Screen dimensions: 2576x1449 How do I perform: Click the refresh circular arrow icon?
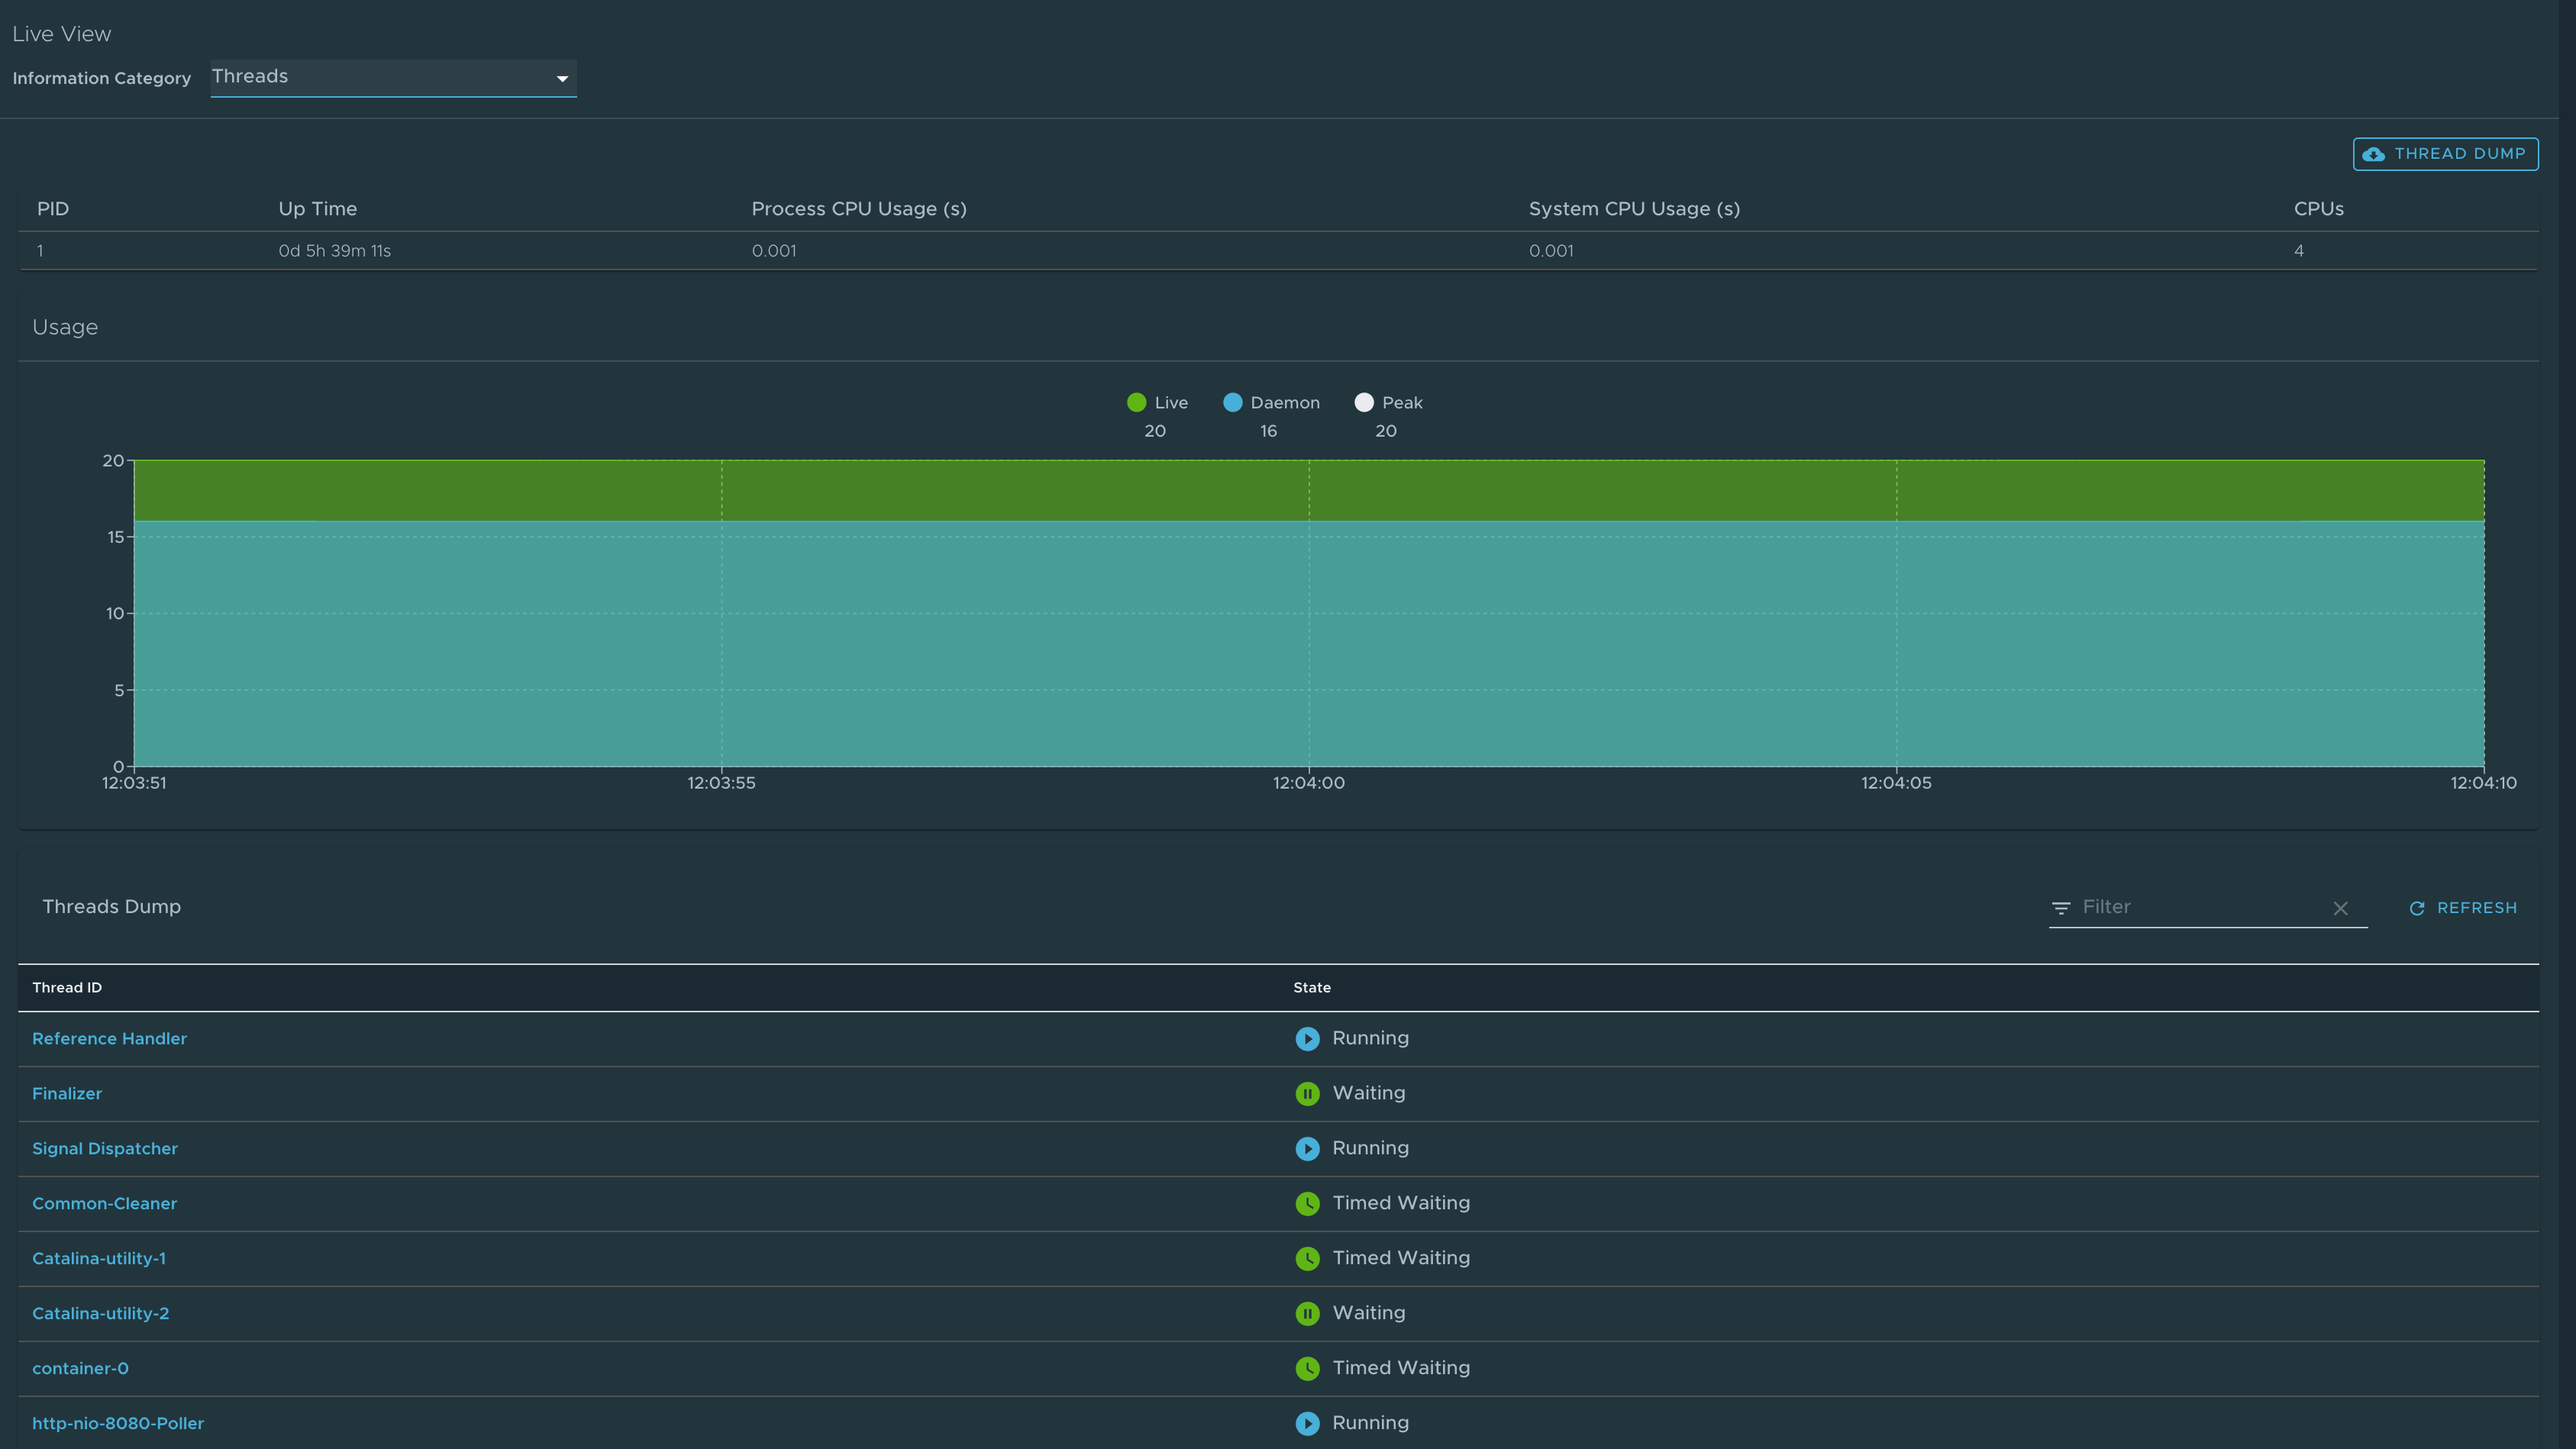(2417, 908)
